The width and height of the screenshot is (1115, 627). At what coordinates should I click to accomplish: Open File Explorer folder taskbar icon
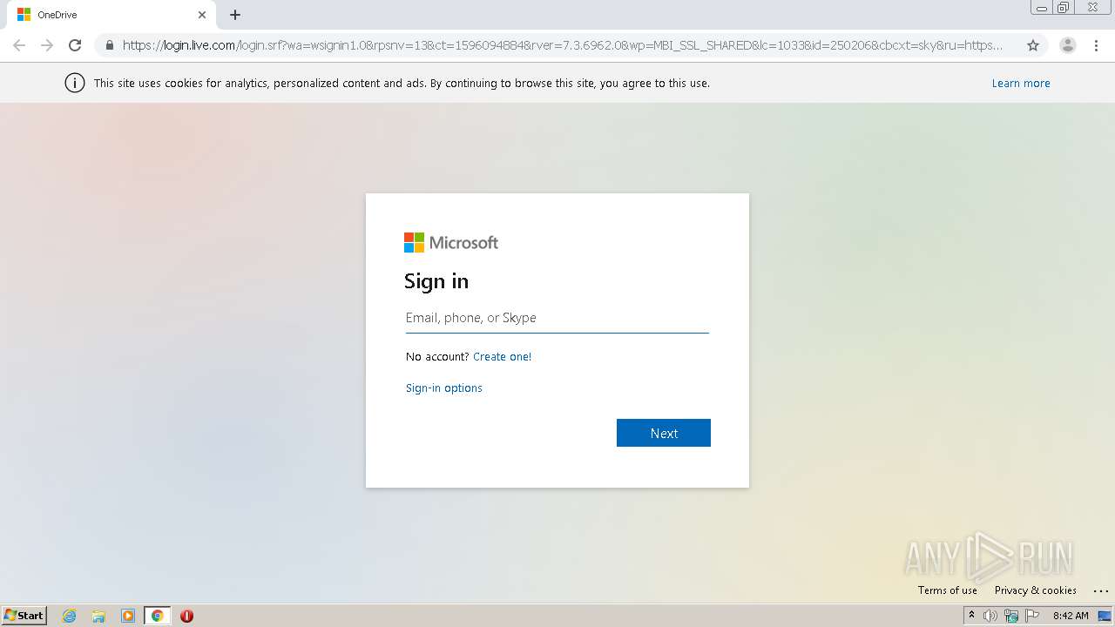[98, 616]
